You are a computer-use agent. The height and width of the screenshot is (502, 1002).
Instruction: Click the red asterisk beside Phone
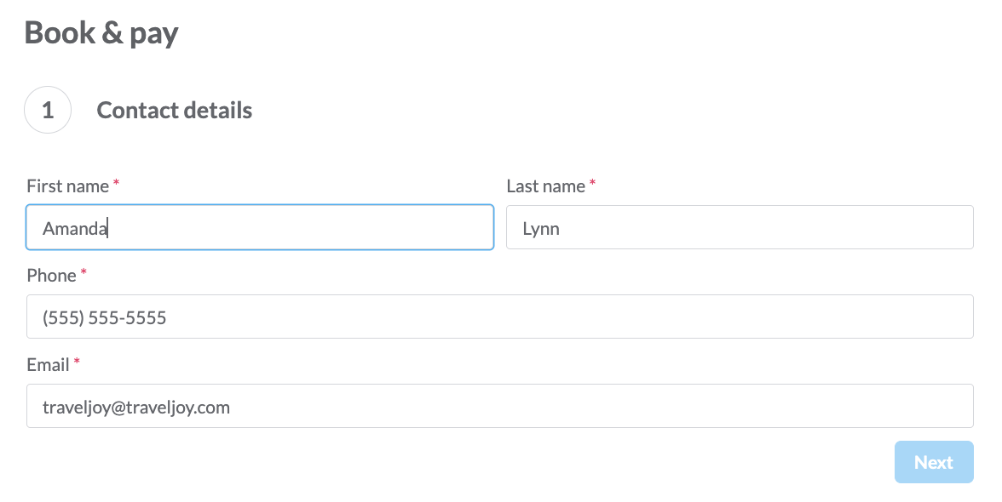point(83,273)
